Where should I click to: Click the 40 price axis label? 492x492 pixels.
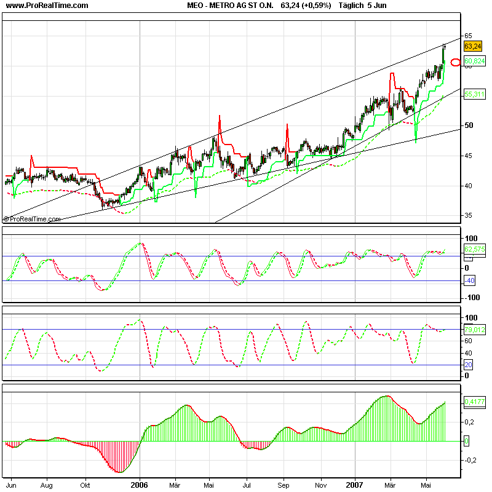tap(468, 186)
